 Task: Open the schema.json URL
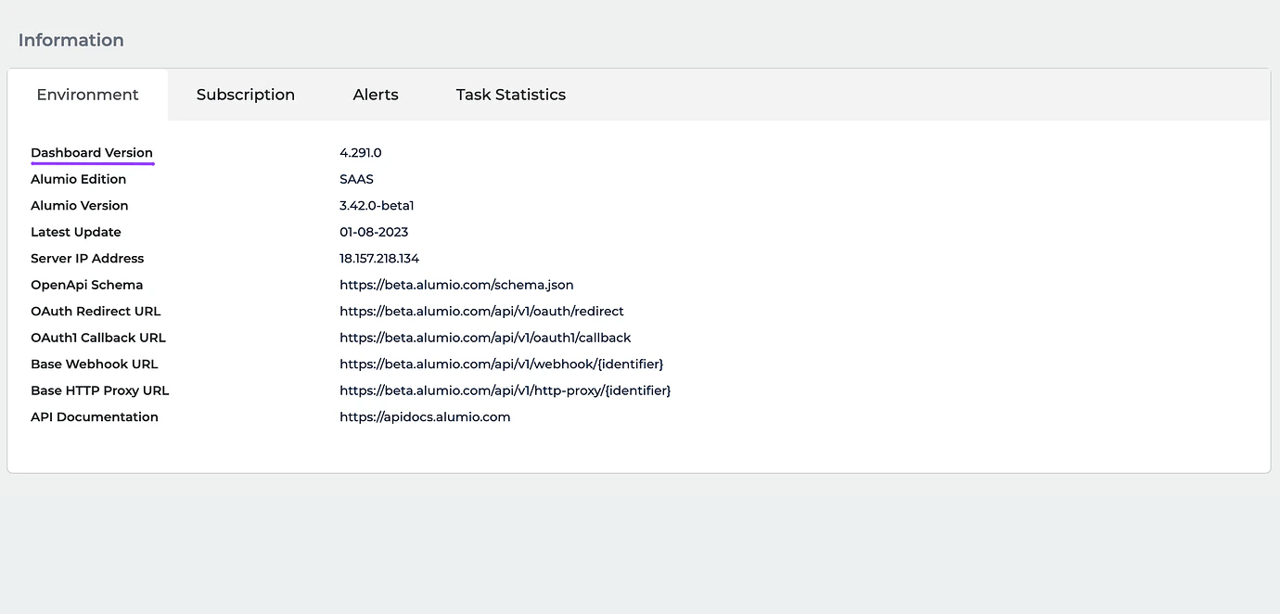coord(456,285)
